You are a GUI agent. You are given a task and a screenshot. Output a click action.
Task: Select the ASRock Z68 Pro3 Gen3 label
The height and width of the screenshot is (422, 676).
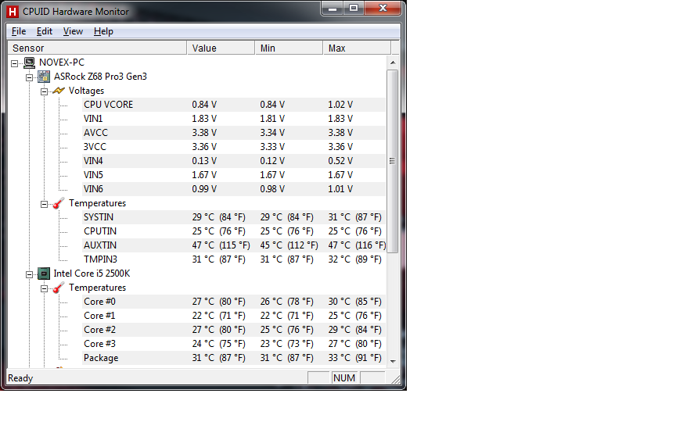(100, 77)
